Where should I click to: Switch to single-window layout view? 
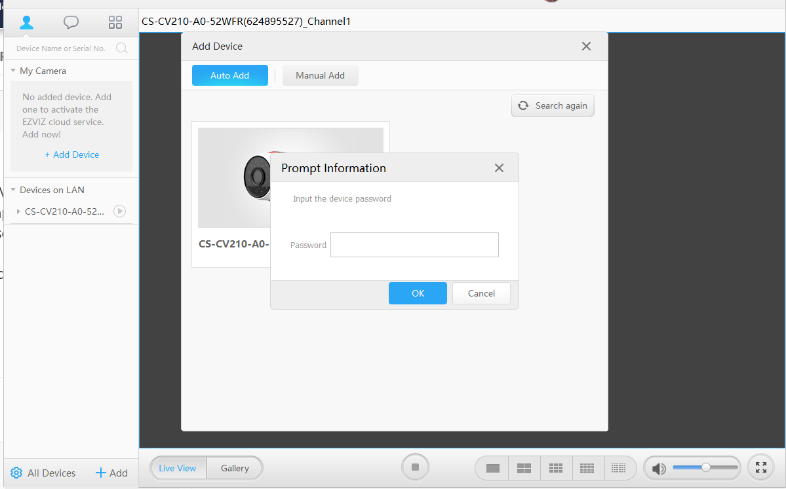click(493, 468)
